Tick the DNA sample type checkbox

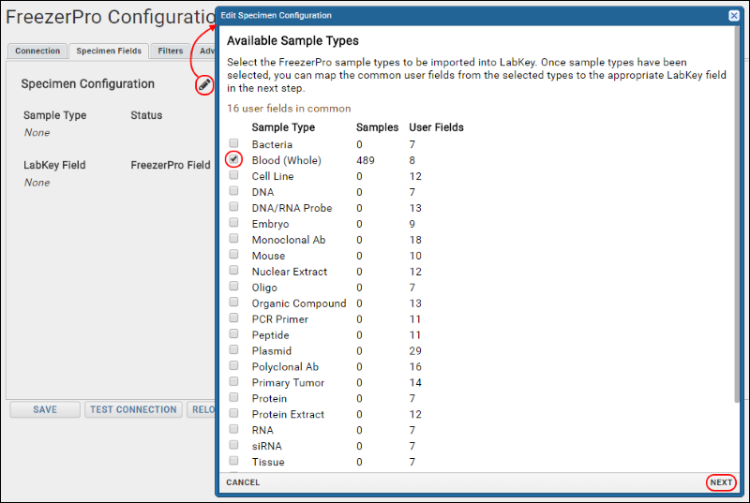click(233, 190)
